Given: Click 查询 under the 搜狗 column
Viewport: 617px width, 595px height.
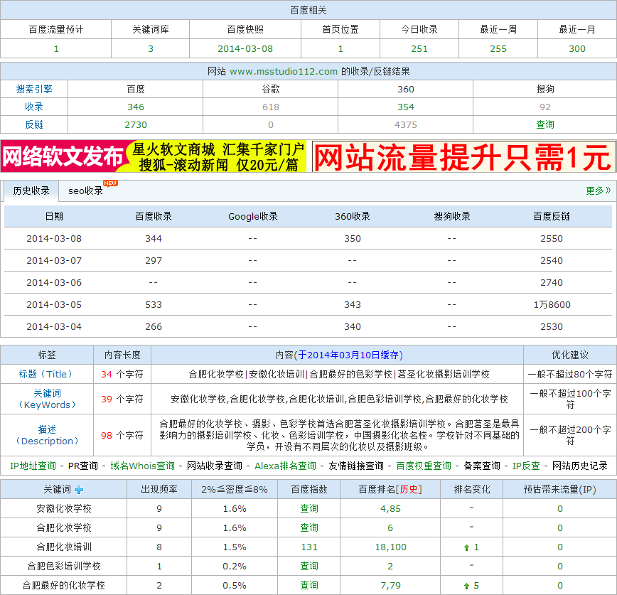Looking at the screenshot, I should coord(545,124).
